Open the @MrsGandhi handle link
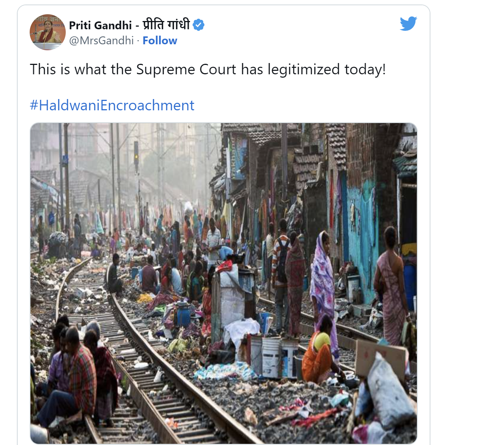 pos(101,41)
